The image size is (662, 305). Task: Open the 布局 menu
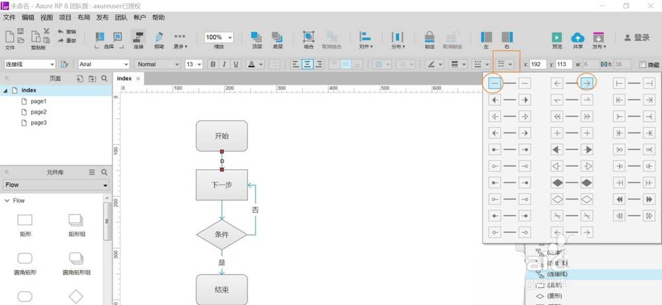(x=83, y=17)
